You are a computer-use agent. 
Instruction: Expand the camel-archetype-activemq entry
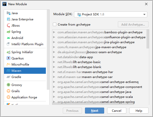pyautogui.click(x=54, y=82)
